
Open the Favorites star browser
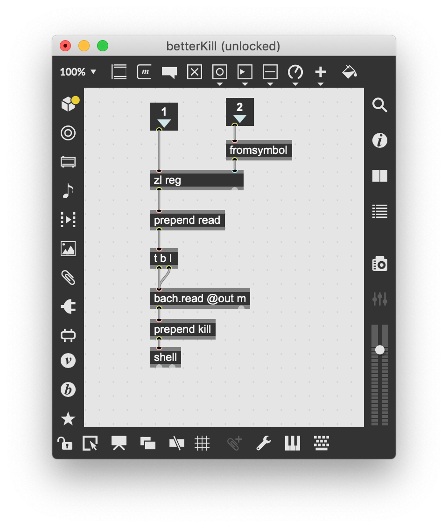point(68,418)
